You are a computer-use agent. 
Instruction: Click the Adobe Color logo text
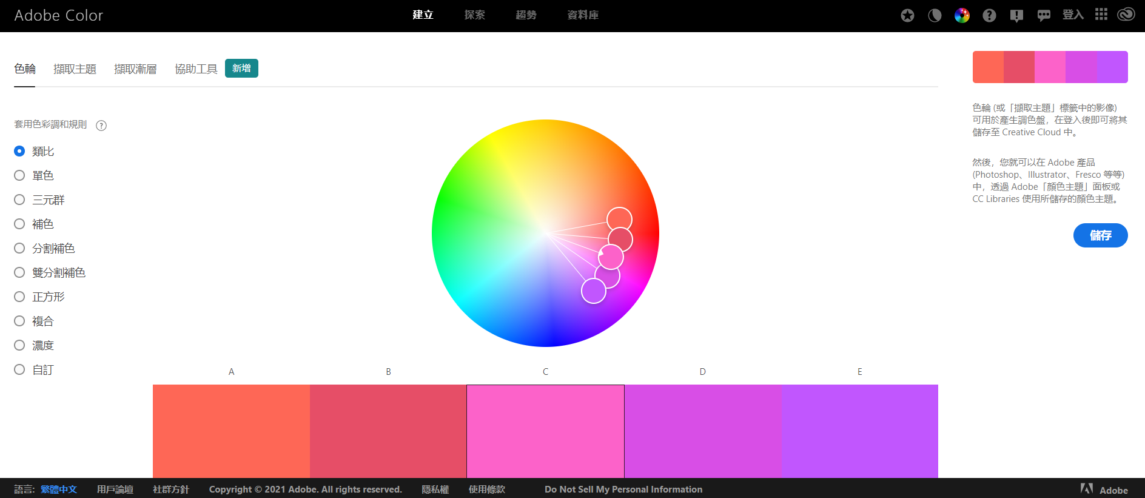coord(59,16)
